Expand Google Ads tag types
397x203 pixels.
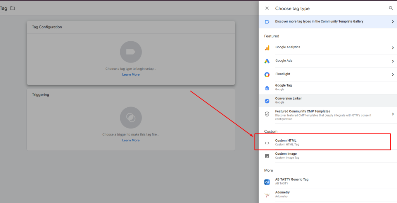[393, 61]
